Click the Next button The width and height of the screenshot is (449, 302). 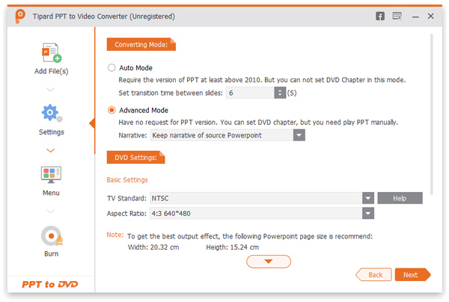(x=412, y=275)
